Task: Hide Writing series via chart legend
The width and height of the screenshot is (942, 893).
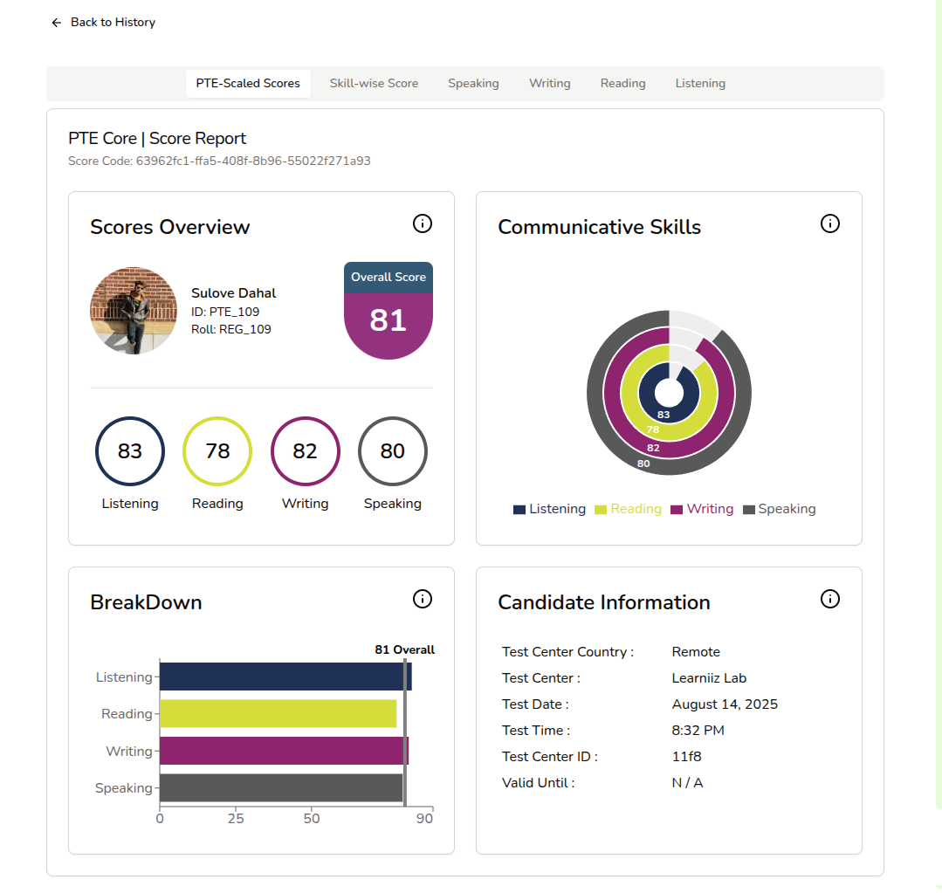Action: click(702, 509)
